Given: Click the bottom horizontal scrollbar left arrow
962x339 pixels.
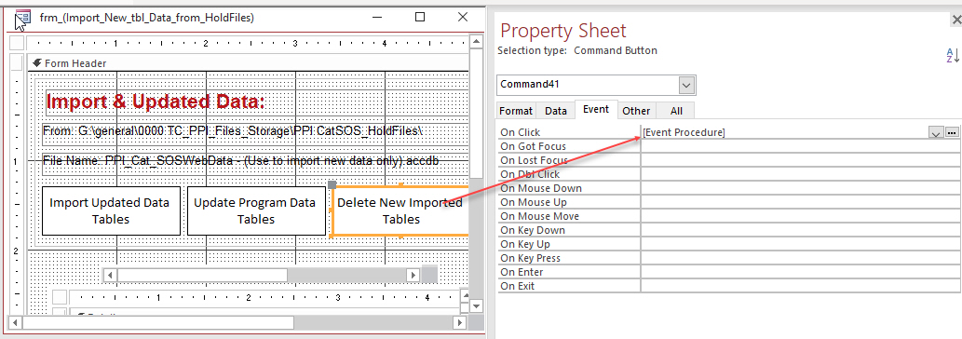Looking at the screenshot, I should 14,322.
